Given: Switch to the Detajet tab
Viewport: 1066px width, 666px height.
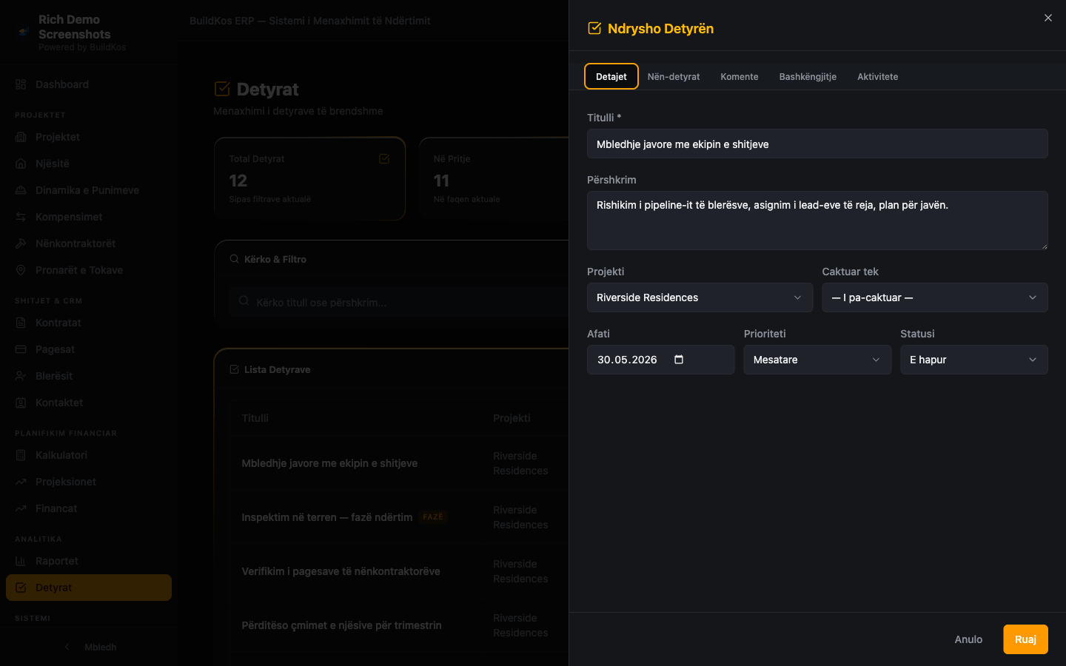Looking at the screenshot, I should [611, 76].
